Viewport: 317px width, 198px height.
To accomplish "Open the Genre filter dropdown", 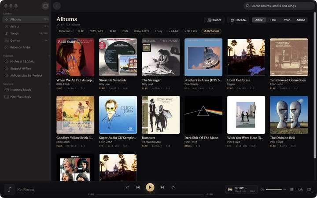I will pos(214,20).
